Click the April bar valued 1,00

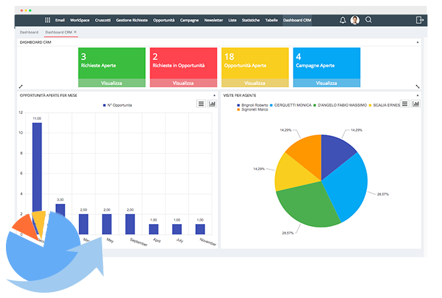coord(154,229)
